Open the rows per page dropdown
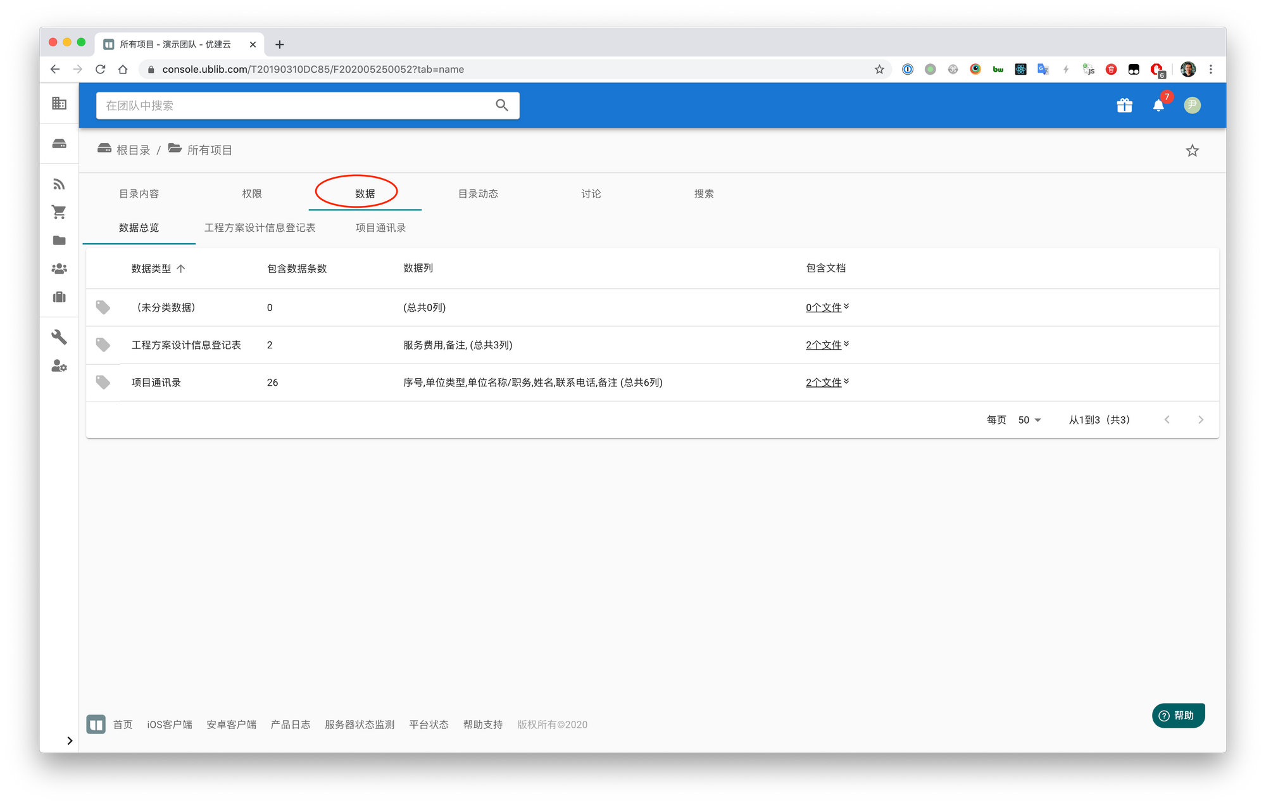This screenshot has height=805, width=1266. click(x=1029, y=420)
